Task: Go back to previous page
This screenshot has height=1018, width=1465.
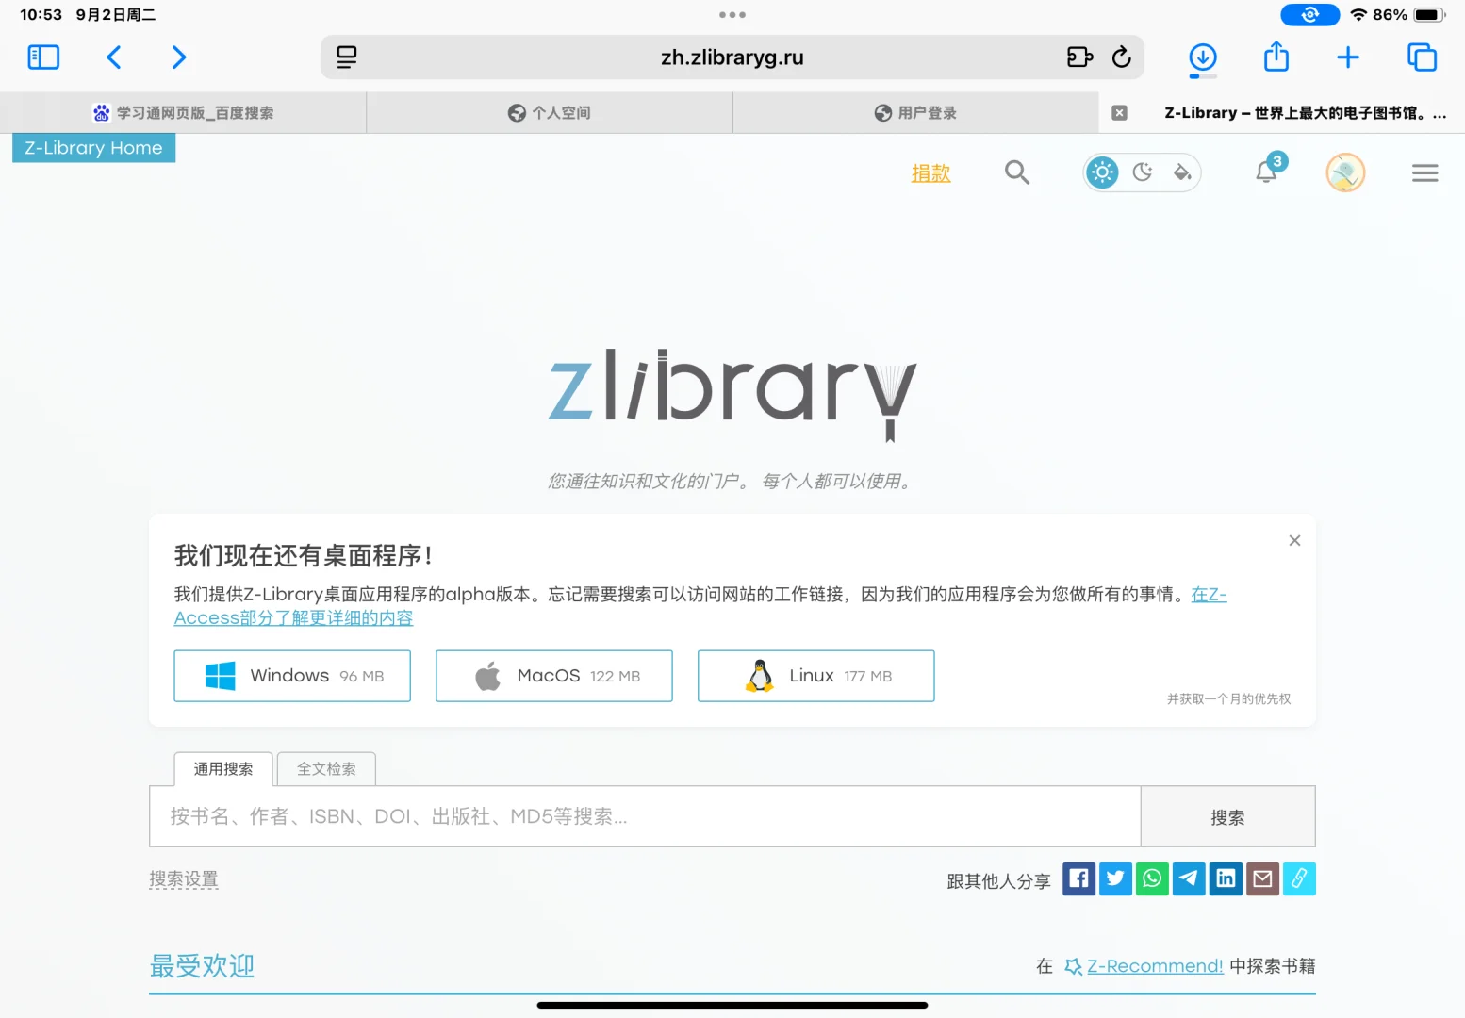Action: [x=114, y=57]
